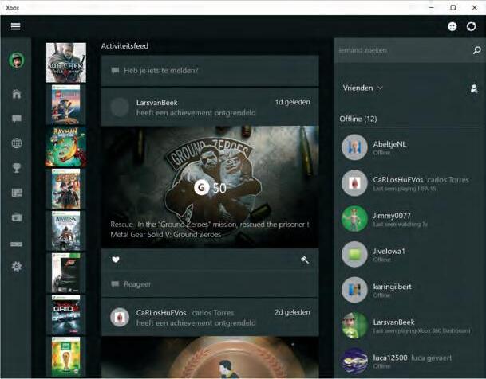Viewport: 486px width, 379px height.
Task: Click the pin icon below Ground Zeroes post
Action: tap(305, 260)
